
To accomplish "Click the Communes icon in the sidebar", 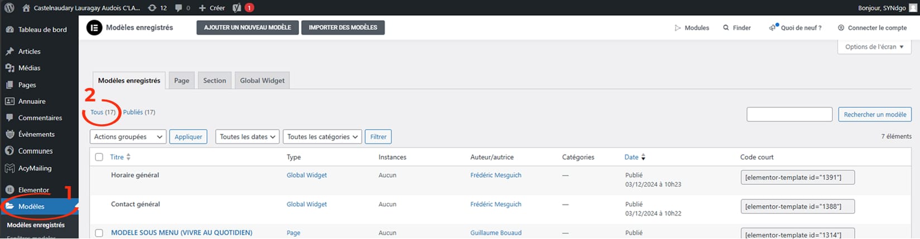I will tap(9, 151).
